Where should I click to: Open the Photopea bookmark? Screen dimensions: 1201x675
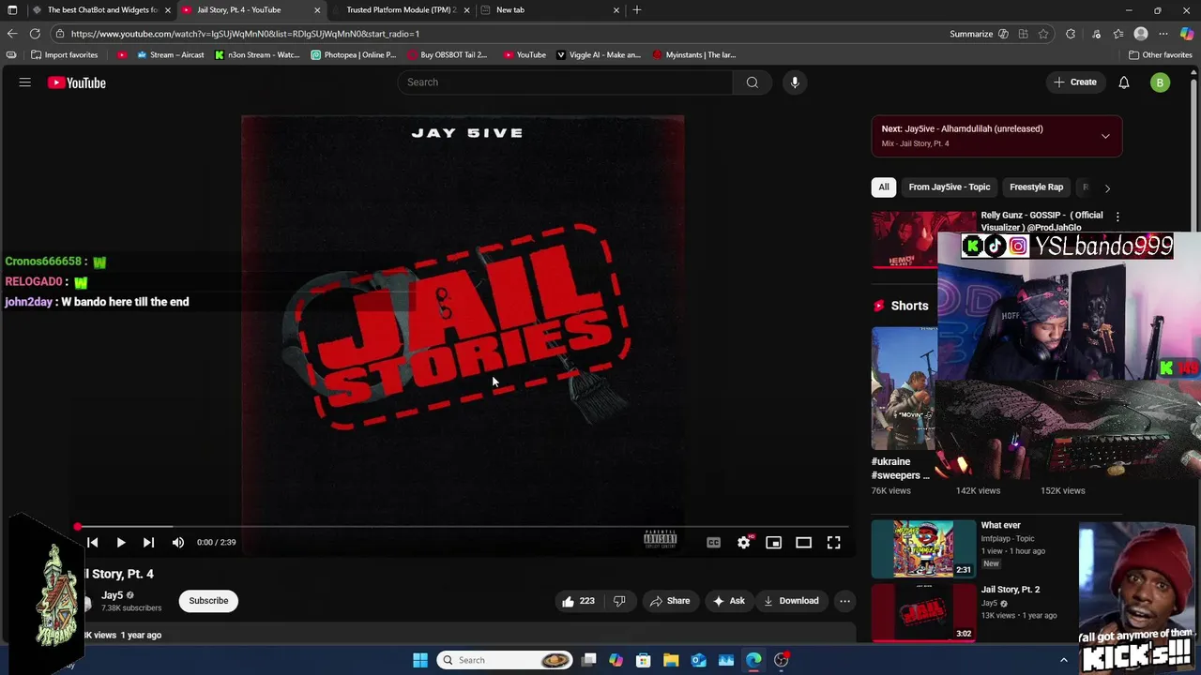click(x=354, y=54)
